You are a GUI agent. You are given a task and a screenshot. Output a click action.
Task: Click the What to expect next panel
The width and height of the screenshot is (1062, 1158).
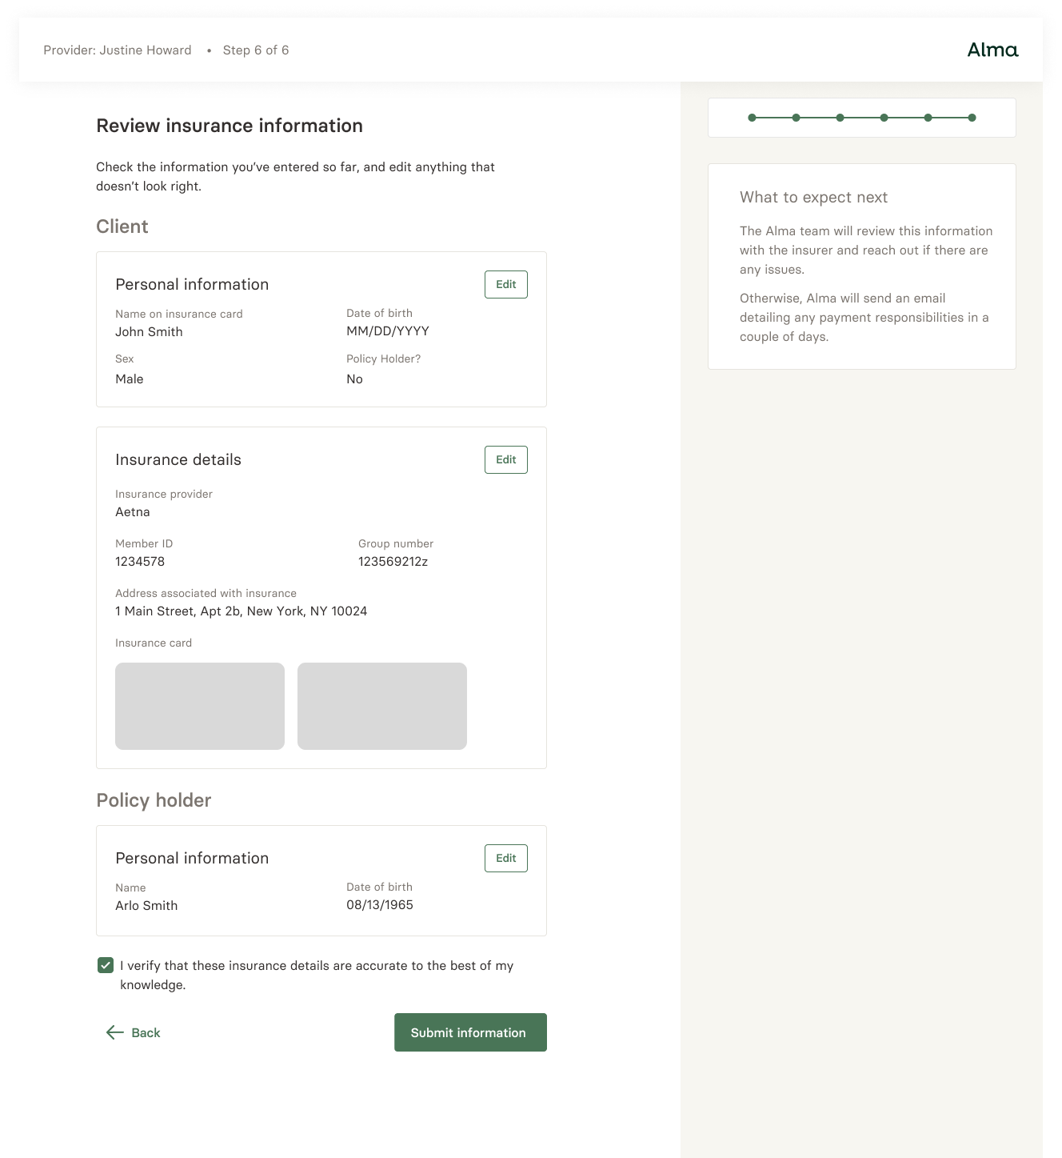[861, 266]
